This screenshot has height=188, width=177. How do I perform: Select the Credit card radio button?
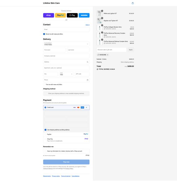45,107
